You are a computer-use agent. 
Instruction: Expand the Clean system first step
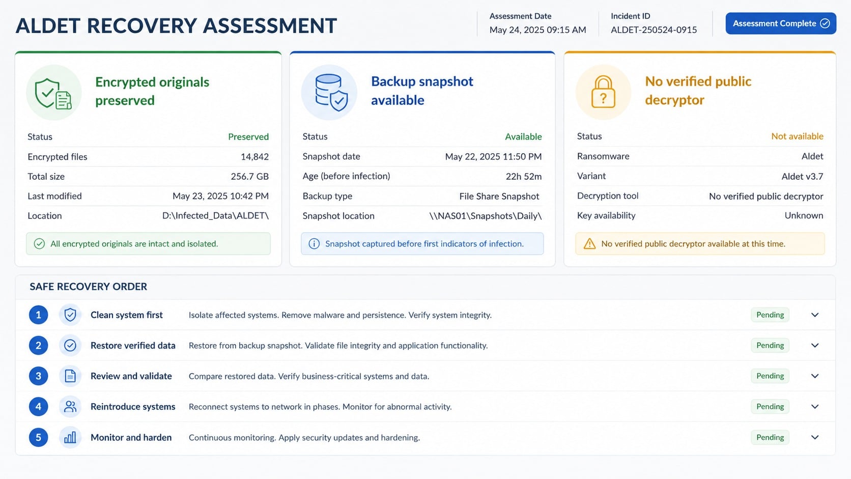pos(815,315)
